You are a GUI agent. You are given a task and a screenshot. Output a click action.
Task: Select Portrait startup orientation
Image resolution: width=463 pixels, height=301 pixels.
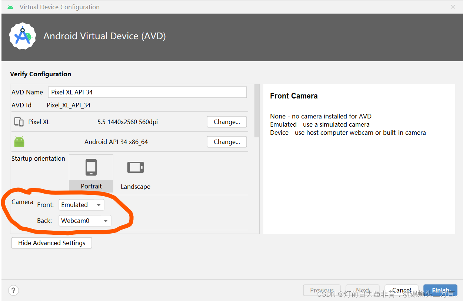point(91,173)
